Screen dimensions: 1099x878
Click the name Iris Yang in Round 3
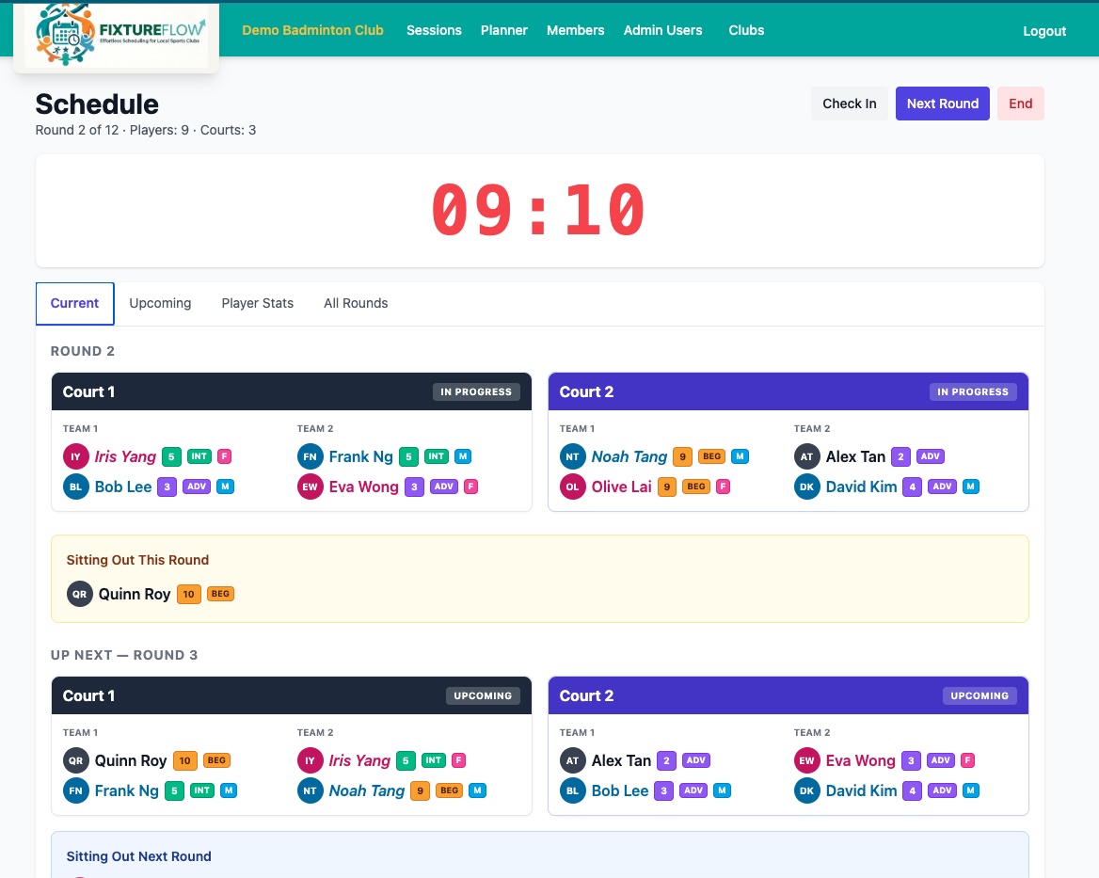pos(359,760)
